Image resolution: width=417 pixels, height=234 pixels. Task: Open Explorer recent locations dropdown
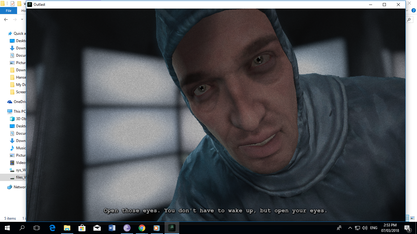click(22, 19)
